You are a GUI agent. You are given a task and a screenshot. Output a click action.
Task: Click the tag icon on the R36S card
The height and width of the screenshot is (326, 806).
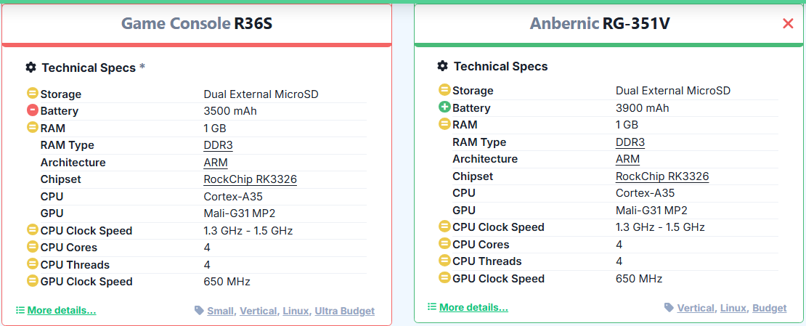coord(200,311)
